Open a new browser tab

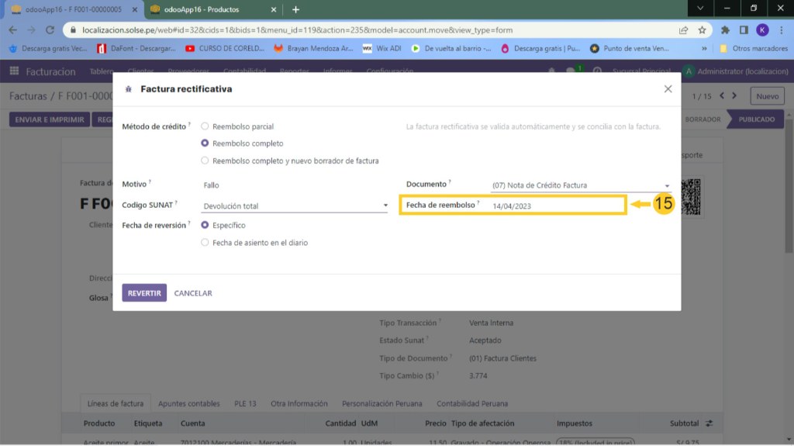coord(295,9)
